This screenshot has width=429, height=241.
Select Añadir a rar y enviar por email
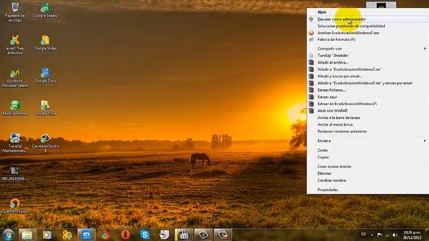point(367,83)
